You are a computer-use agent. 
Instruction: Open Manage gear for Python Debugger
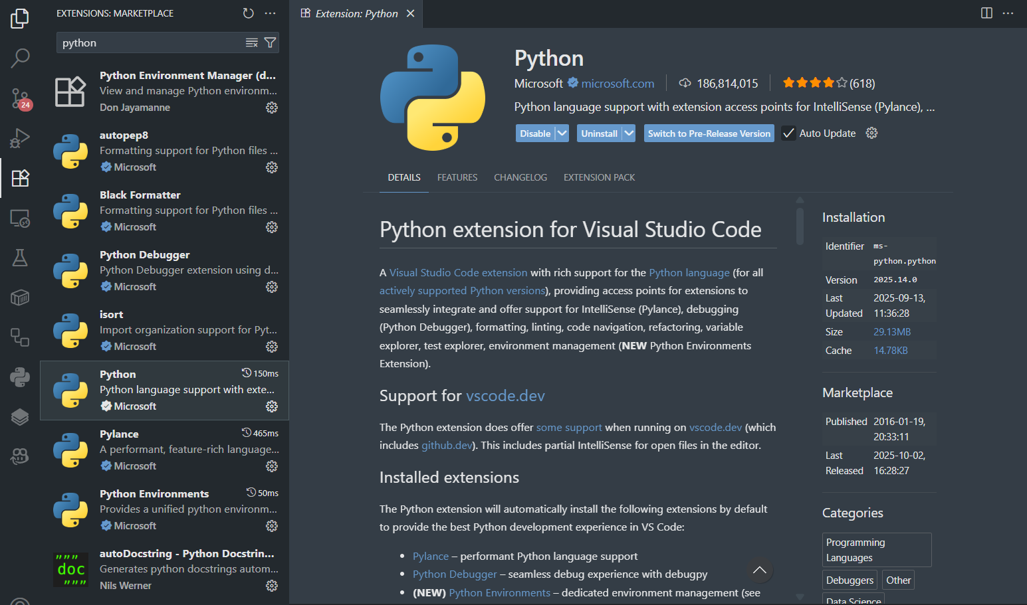point(272,287)
